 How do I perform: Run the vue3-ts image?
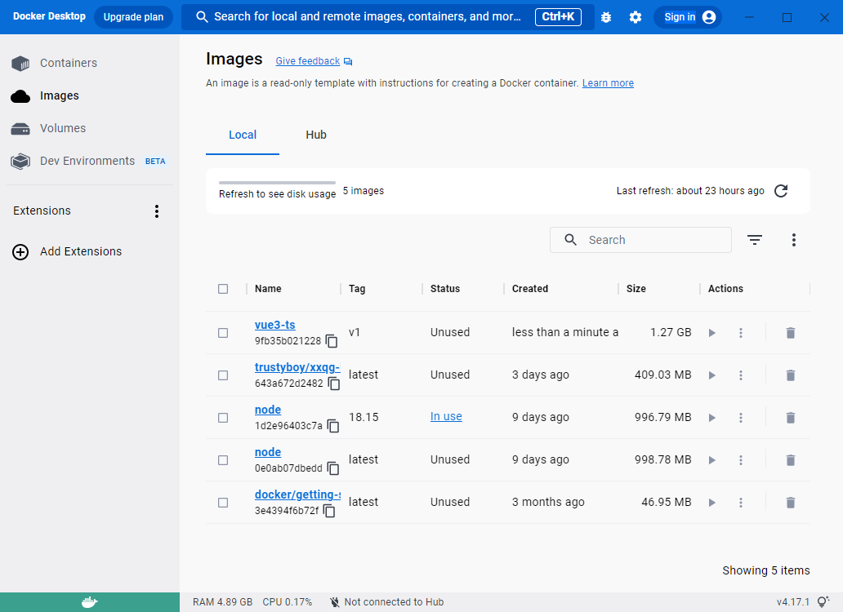pos(711,333)
